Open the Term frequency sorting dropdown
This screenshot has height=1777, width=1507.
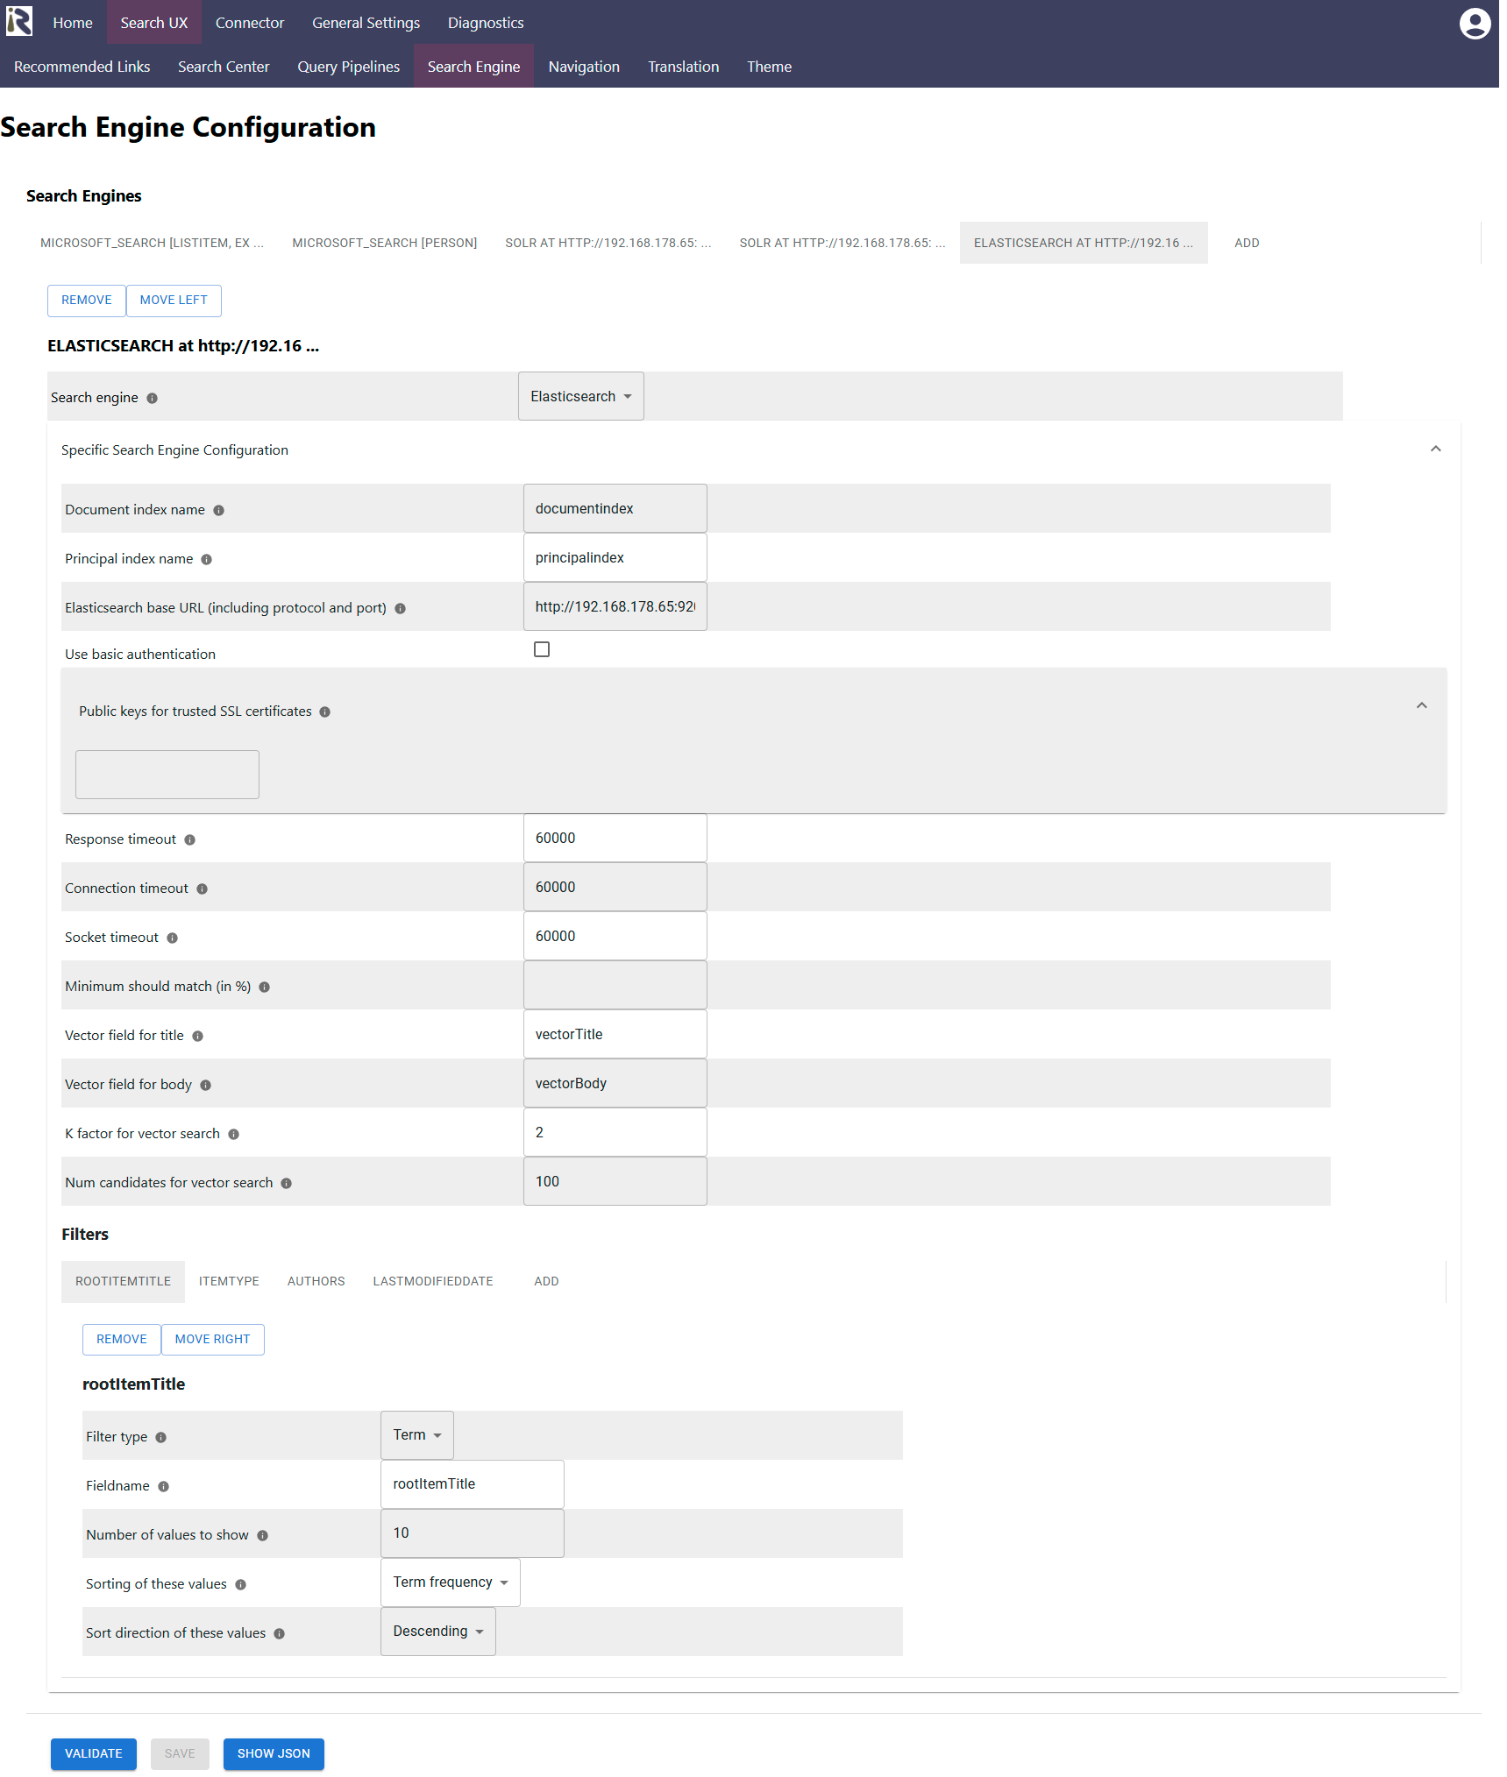click(x=451, y=1582)
